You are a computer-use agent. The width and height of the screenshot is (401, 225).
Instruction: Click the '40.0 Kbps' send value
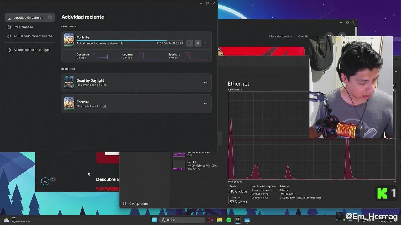238,191
